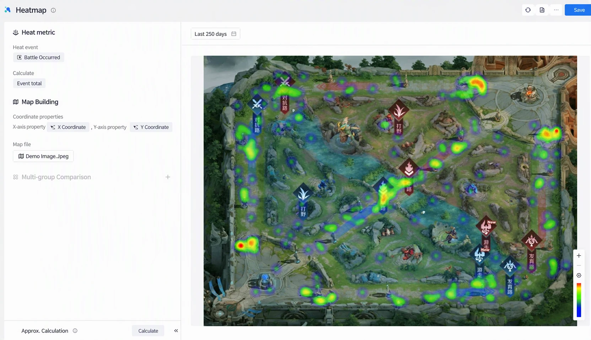
Task: Refresh the heatmap with the reload icon
Action: tap(528, 10)
